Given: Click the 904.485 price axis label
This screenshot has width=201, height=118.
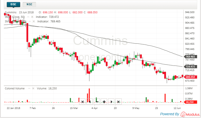Looking at the screenshot, I should pyautogui.click(x=190, y=23).
